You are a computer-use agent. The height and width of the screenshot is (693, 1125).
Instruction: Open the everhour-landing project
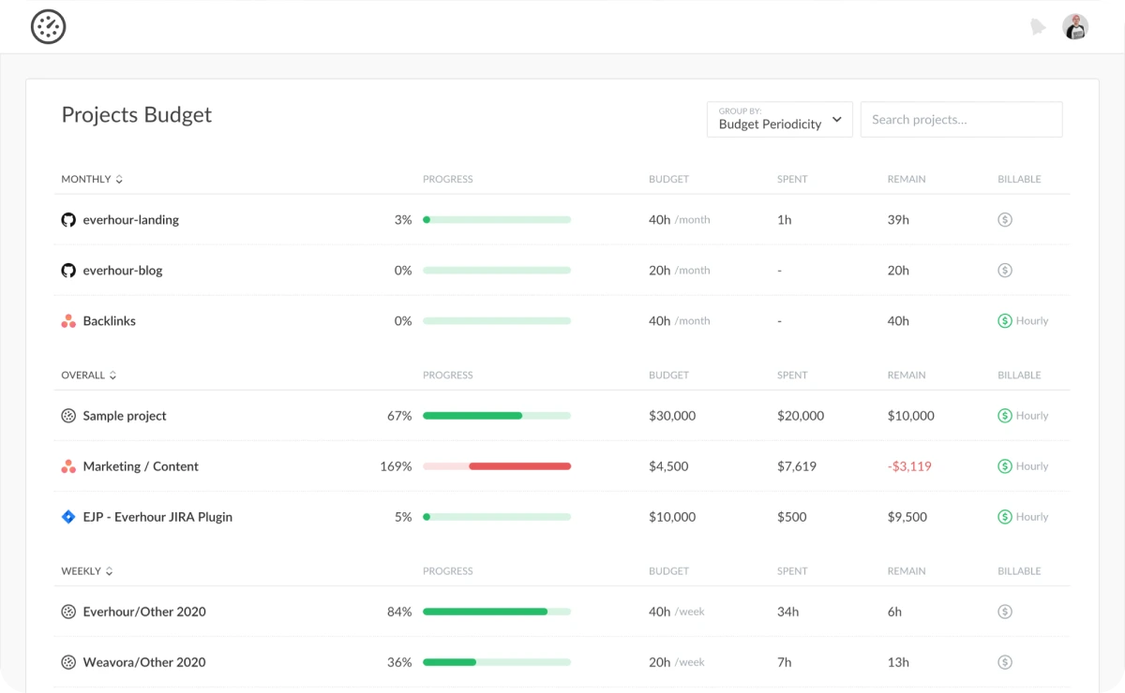tap(131, 220)
